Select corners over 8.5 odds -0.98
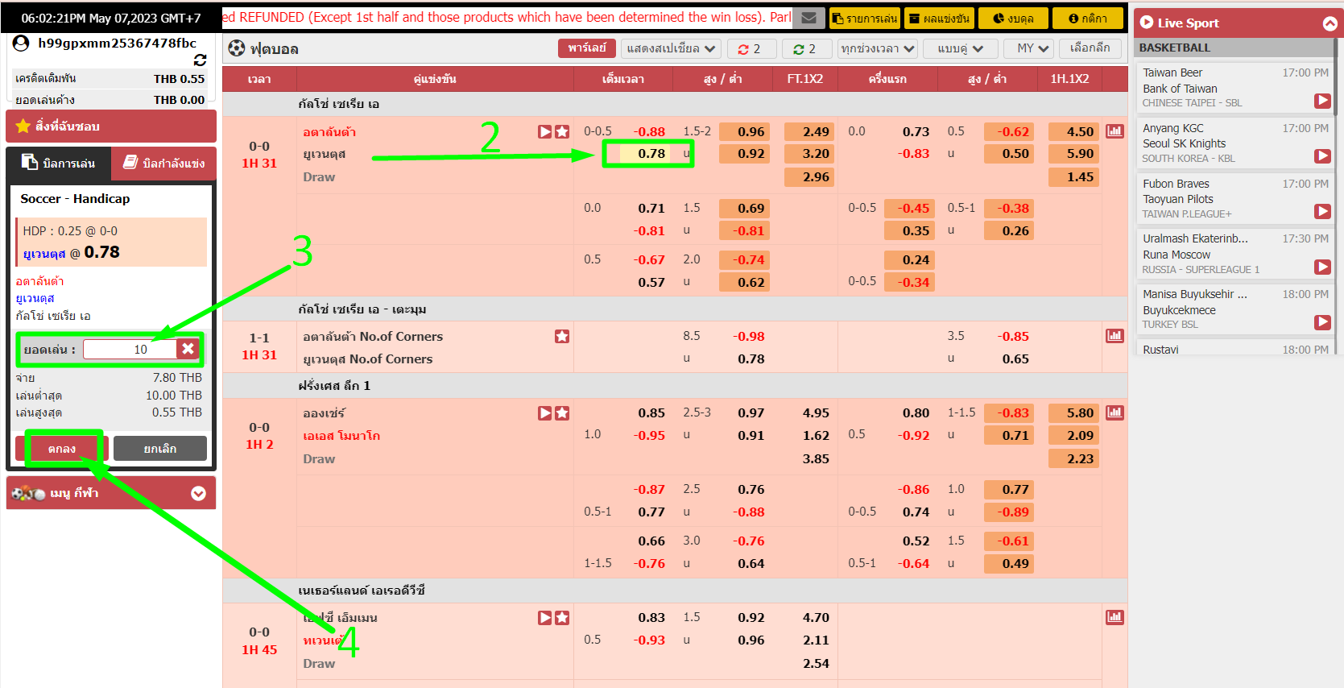The image size is (1344, 688). pyautogui.click(x=749, y=336)
